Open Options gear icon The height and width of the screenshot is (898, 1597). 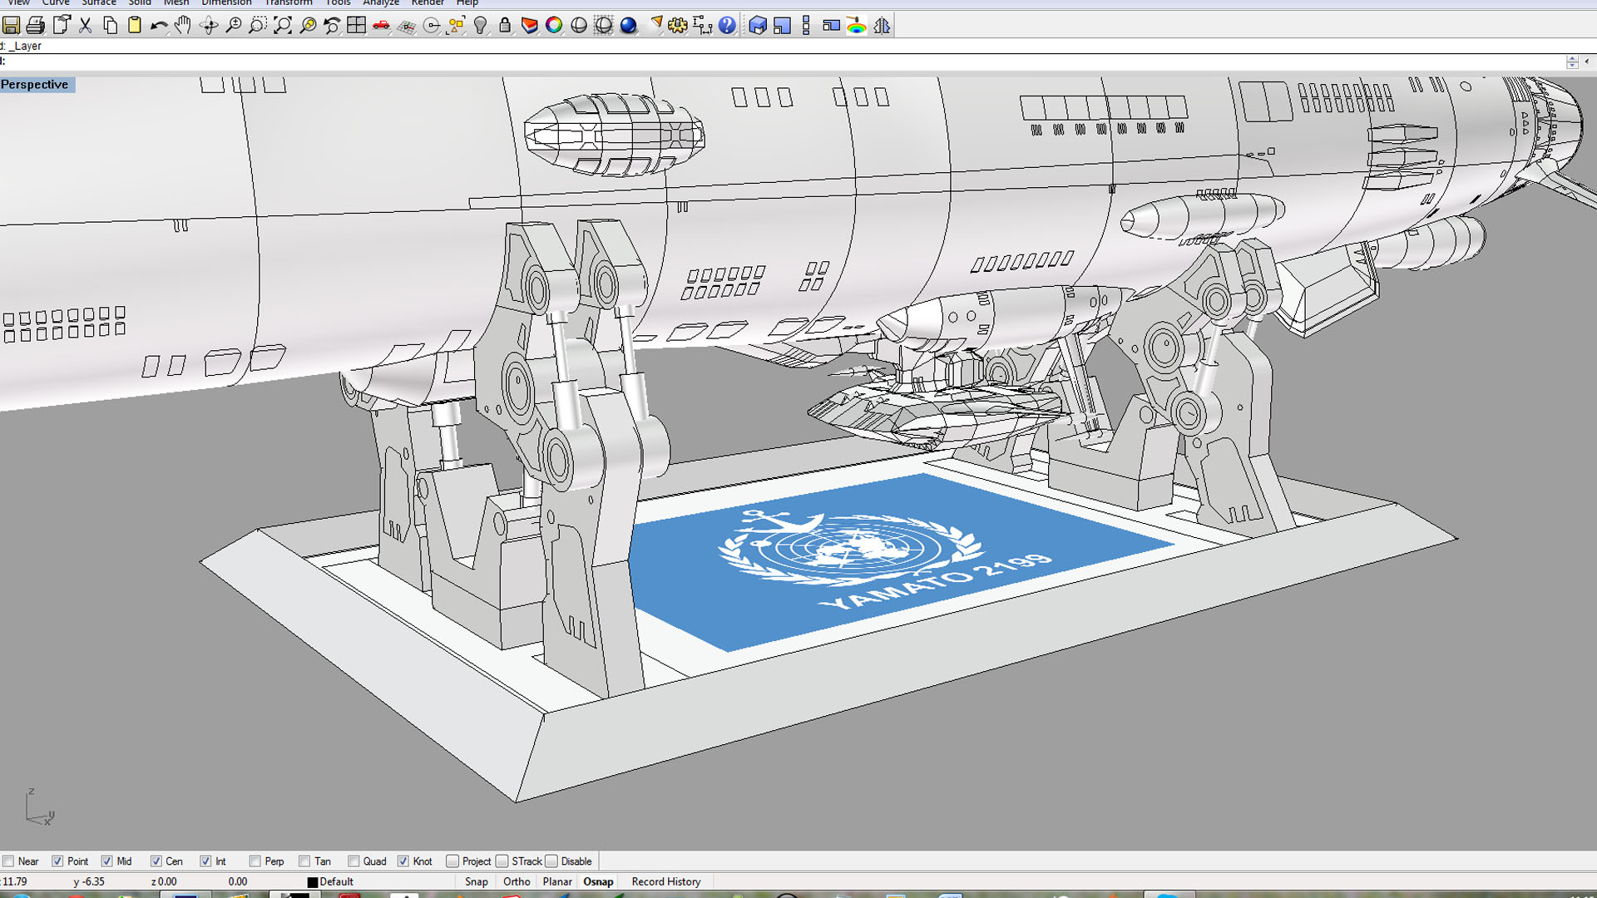678,26
